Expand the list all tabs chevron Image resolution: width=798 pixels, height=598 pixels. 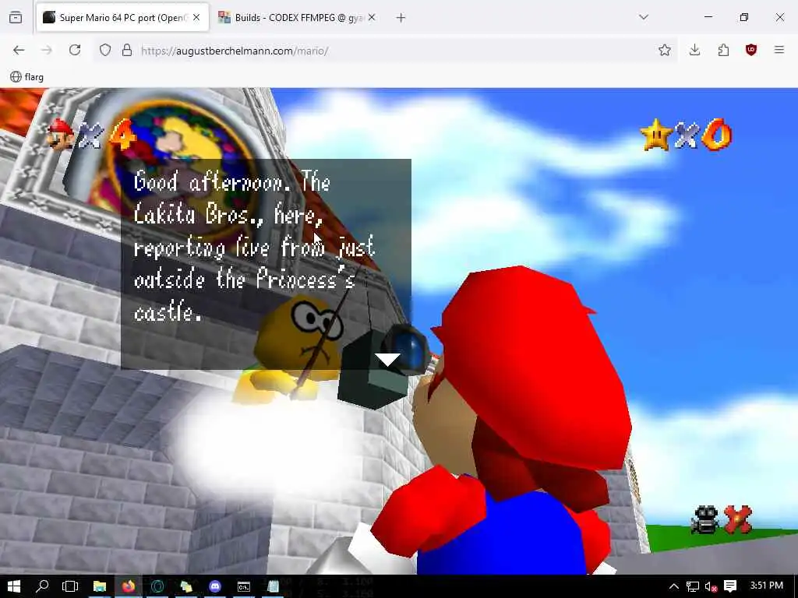[x=644, y=17]
